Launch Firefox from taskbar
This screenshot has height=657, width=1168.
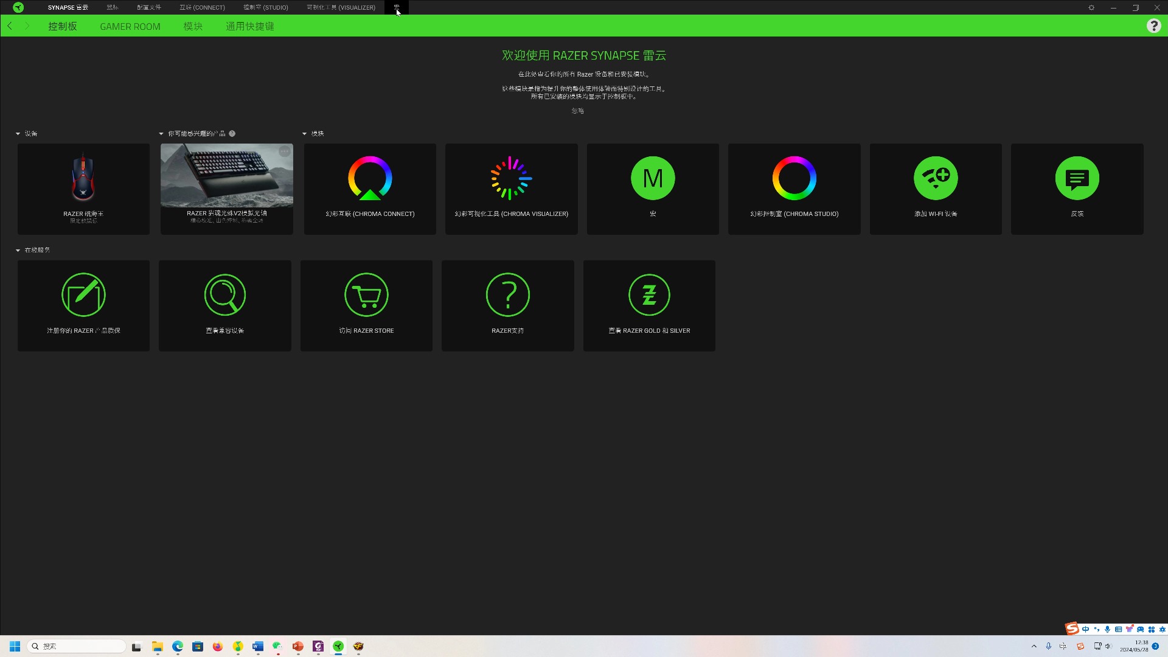(218, 646)
